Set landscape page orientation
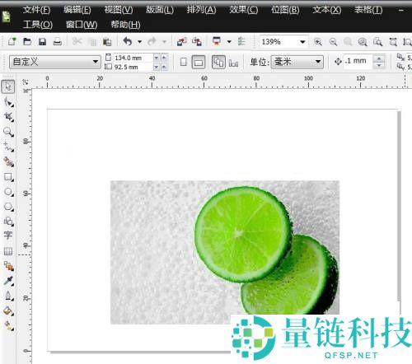The image size is (412, 364). click(199, 62)
